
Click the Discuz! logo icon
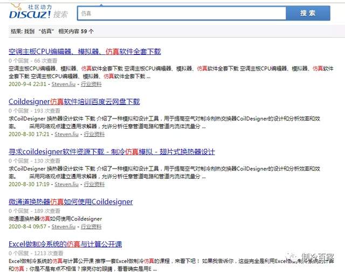[30, 11]
